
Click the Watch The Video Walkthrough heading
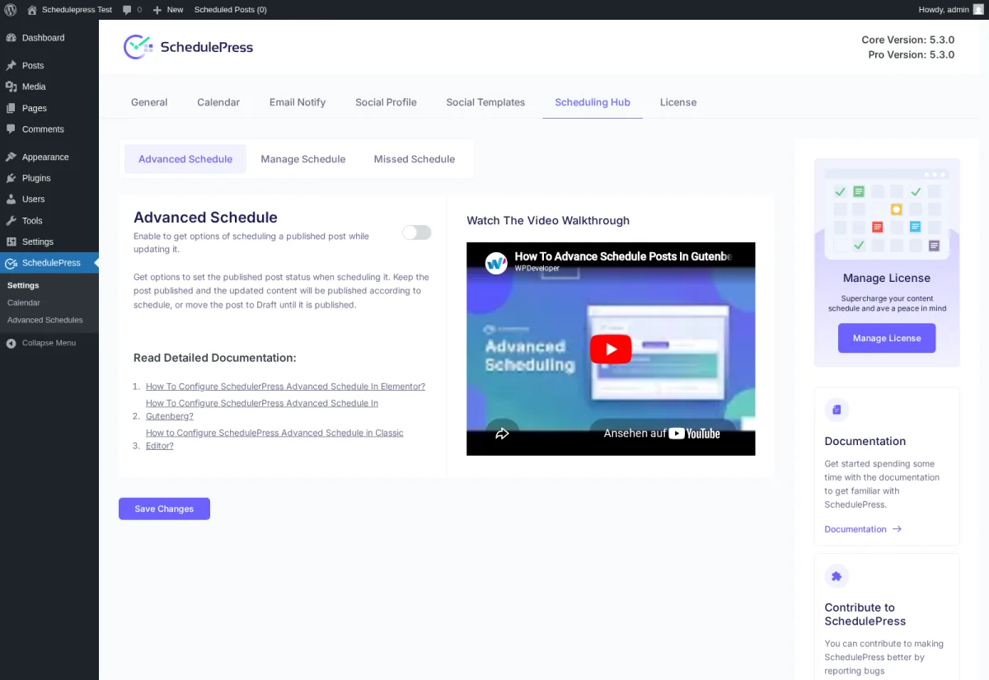(x=548, y=220)
